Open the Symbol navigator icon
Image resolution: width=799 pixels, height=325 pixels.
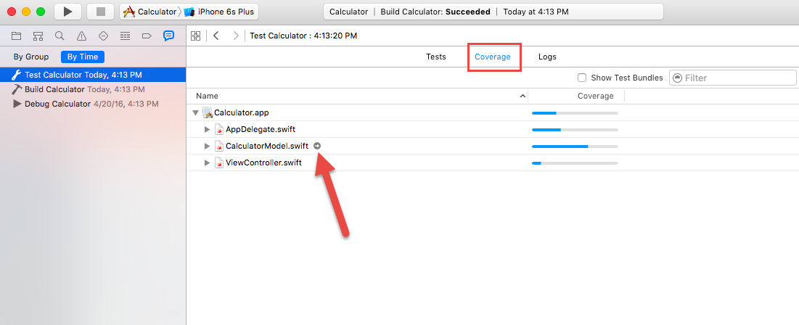[38, 36]
